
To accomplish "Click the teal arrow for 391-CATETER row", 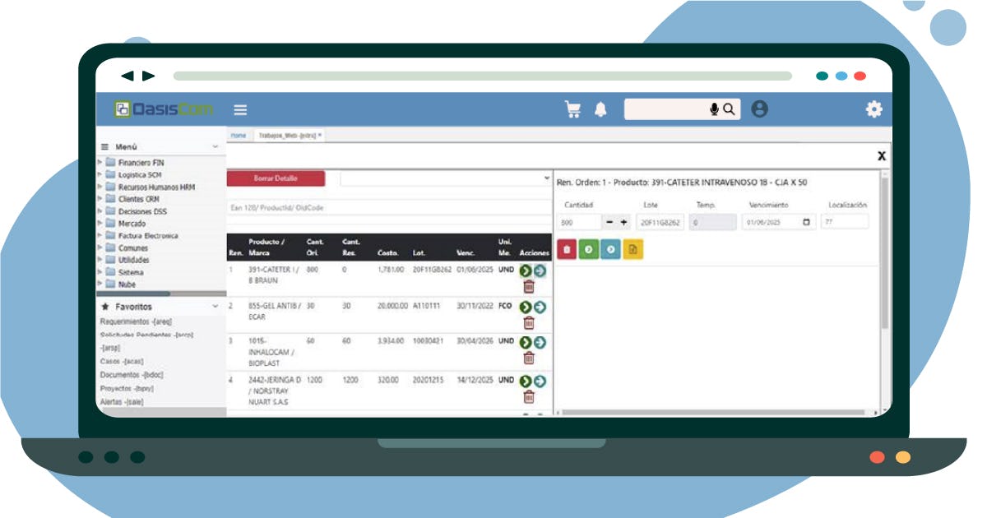I will coord(540,271).
